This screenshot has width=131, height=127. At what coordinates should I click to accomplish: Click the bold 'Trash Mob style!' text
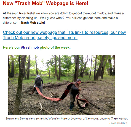click(x=33, y=23)
